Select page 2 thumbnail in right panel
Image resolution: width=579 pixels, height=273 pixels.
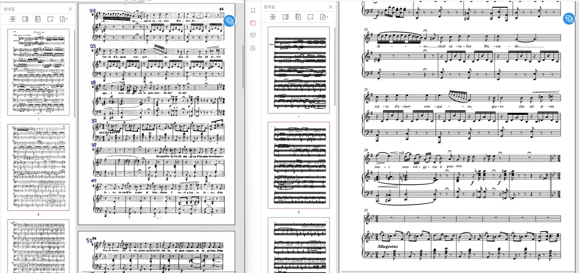click(x=299, y=165)
